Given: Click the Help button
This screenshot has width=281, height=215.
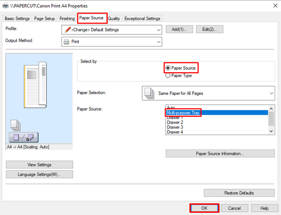Looking at the screenshot, I should (264, 208).
